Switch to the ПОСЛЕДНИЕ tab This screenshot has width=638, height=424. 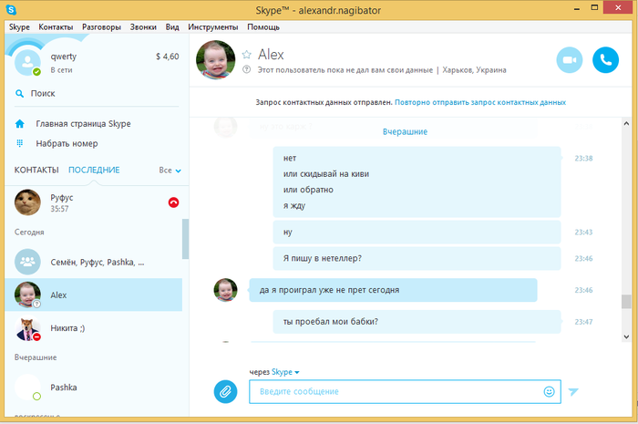pos(94,171)
